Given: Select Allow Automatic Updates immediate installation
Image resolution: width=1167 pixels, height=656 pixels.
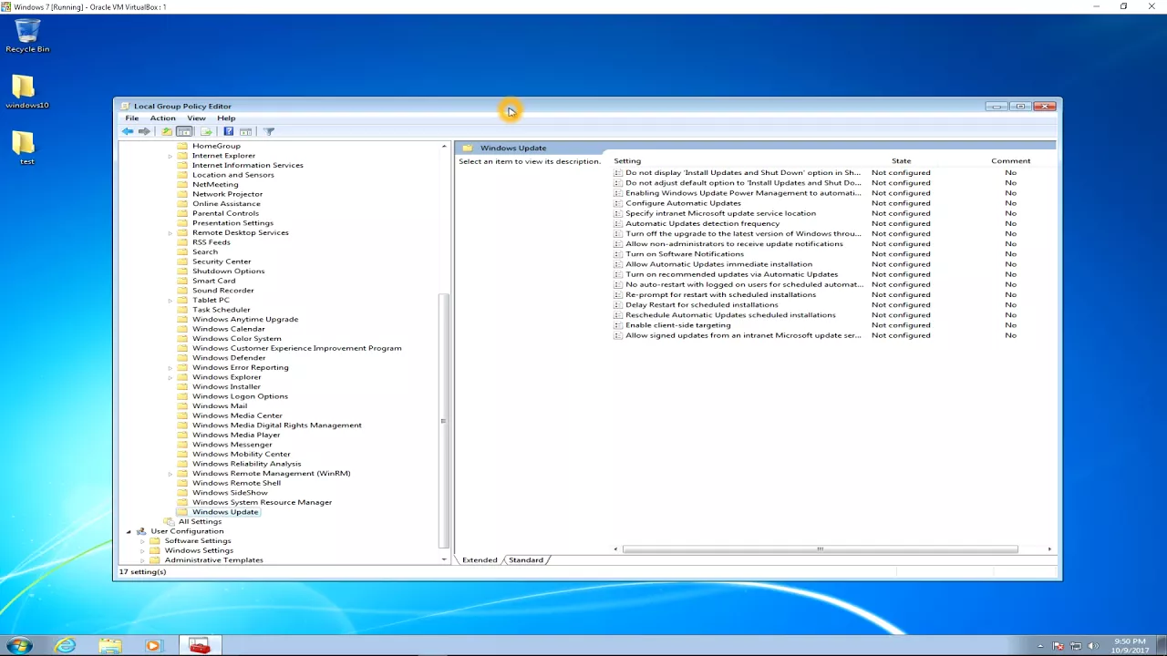Looking at the screenshot, I should [x=718, y=264].
